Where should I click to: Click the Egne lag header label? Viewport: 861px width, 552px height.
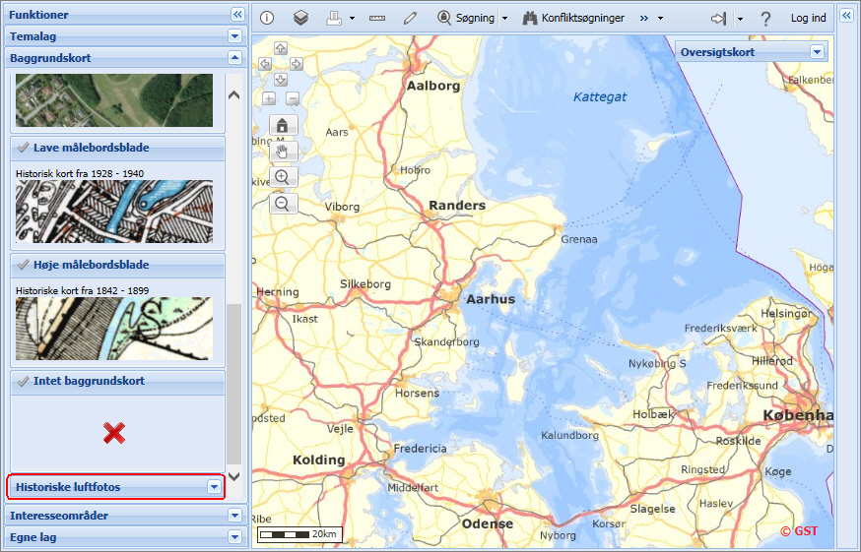click(33, 537)
